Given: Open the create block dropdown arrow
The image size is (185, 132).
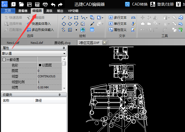Looking at the screenshot, I should click(x=103, y=18).
